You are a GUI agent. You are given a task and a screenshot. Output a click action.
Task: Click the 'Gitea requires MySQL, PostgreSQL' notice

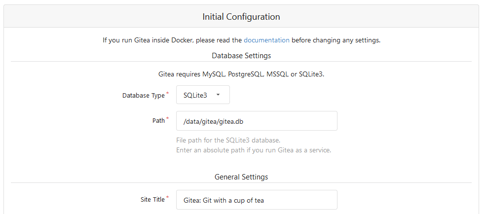(x=241, y=74)
